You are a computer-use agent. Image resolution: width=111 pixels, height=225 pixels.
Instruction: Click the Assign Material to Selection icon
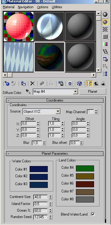(x=23, y=84)
